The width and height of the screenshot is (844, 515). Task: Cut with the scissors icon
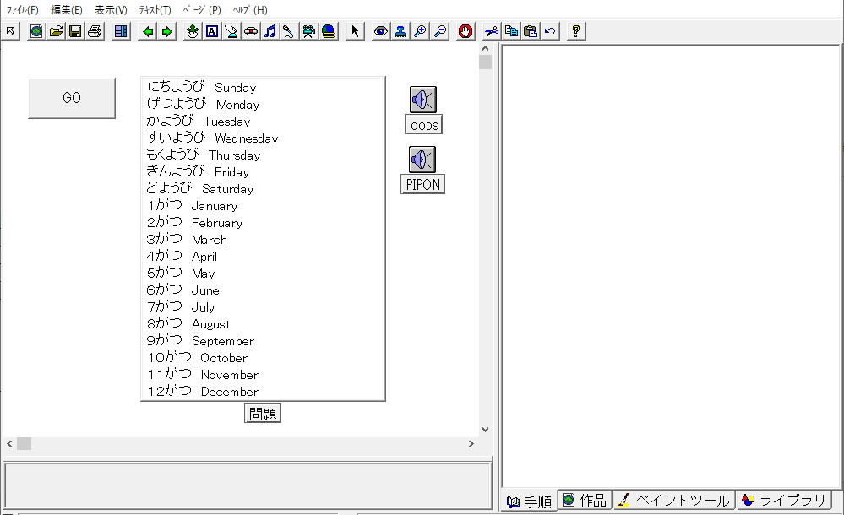[x=492, y=31]
